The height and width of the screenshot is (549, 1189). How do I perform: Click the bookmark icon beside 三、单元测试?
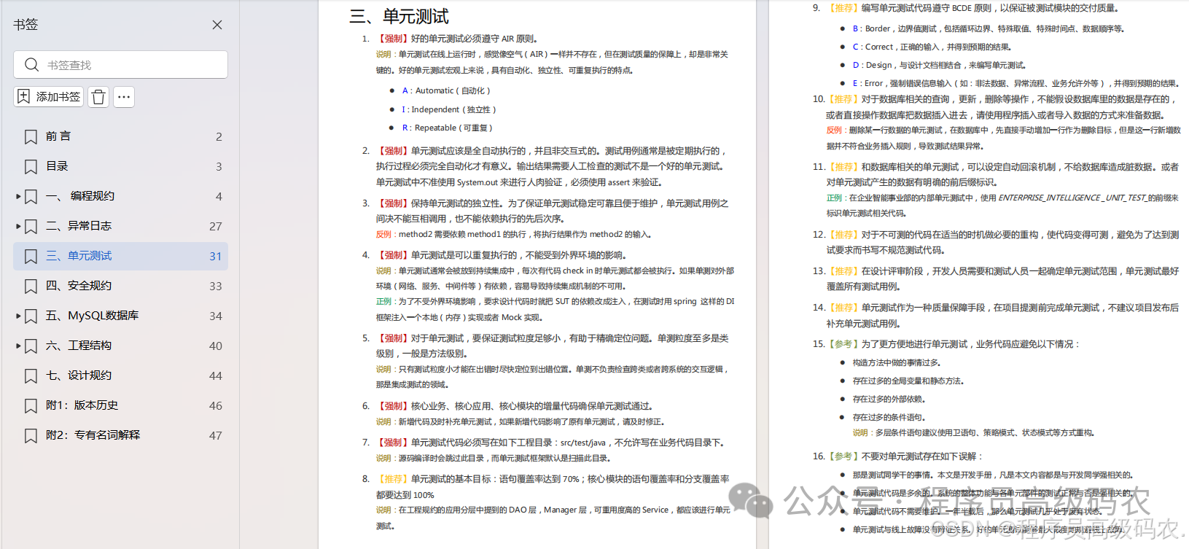31,256
